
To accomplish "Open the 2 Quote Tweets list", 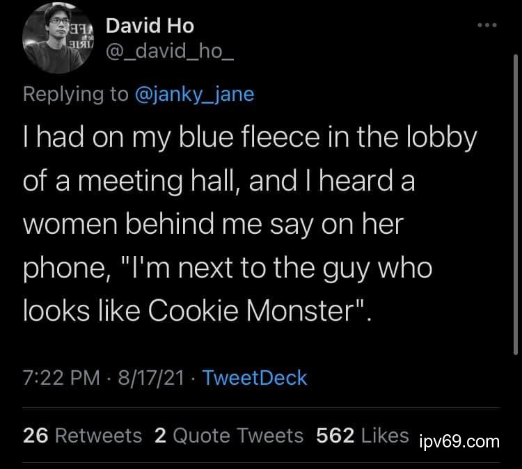I will (229, 436).
